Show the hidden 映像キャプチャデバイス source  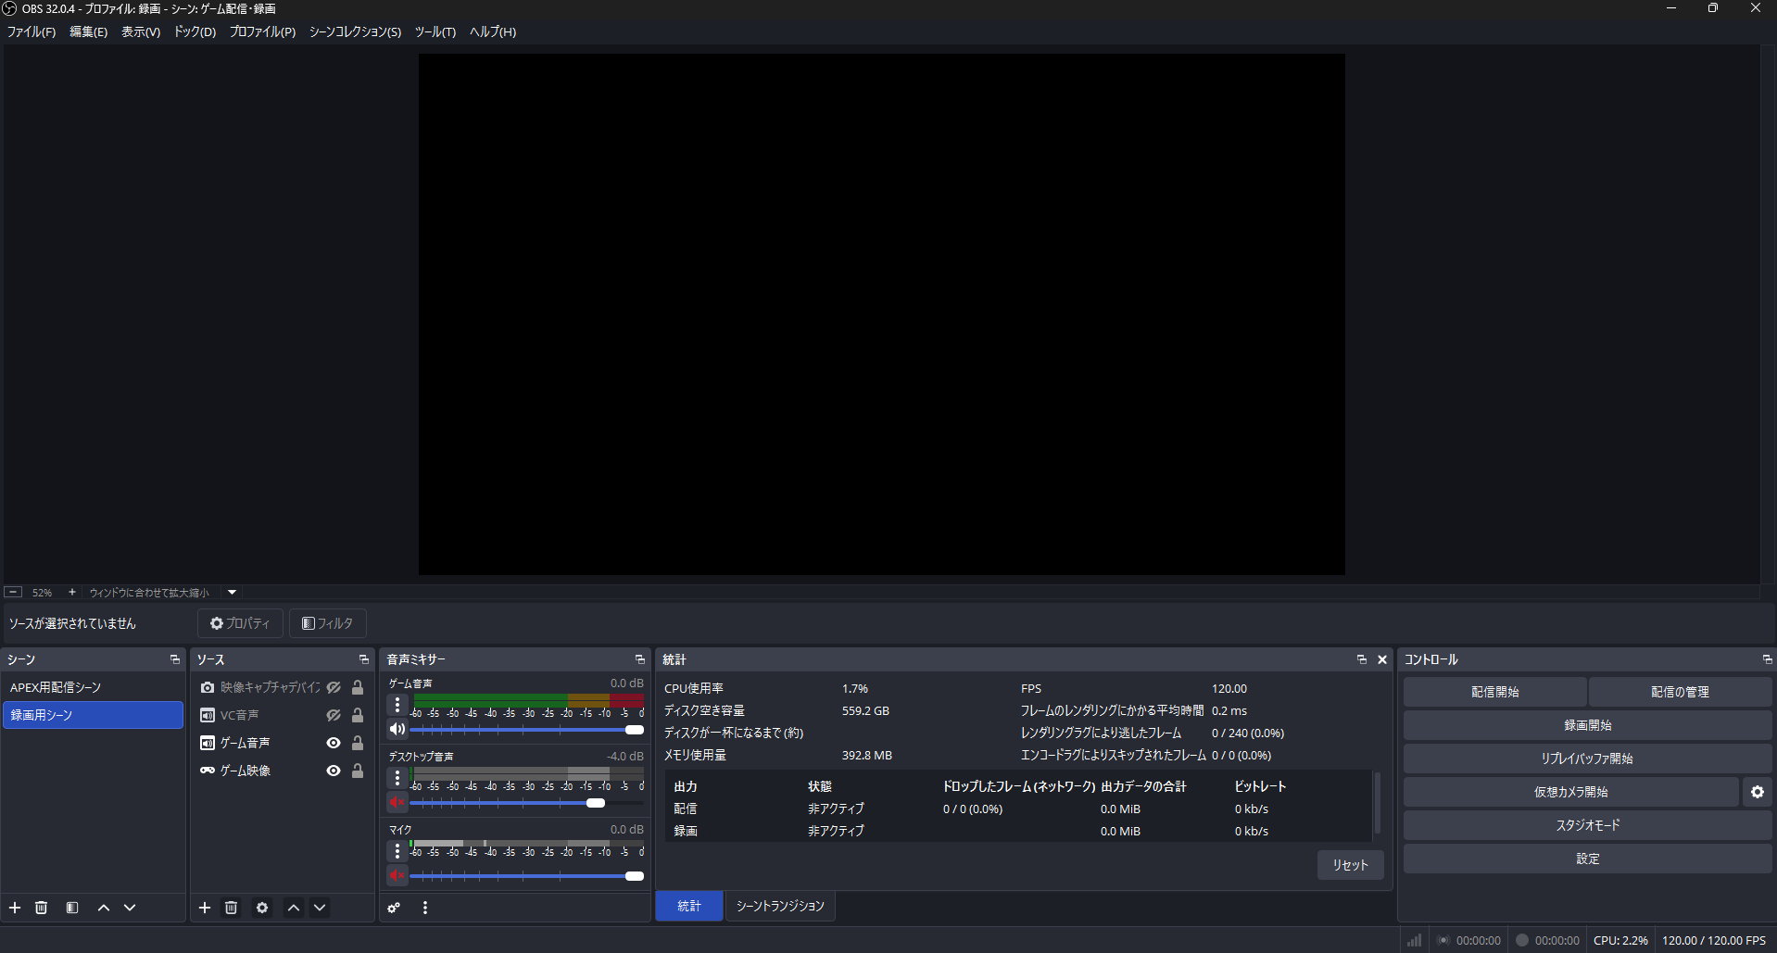pos(334,687)
